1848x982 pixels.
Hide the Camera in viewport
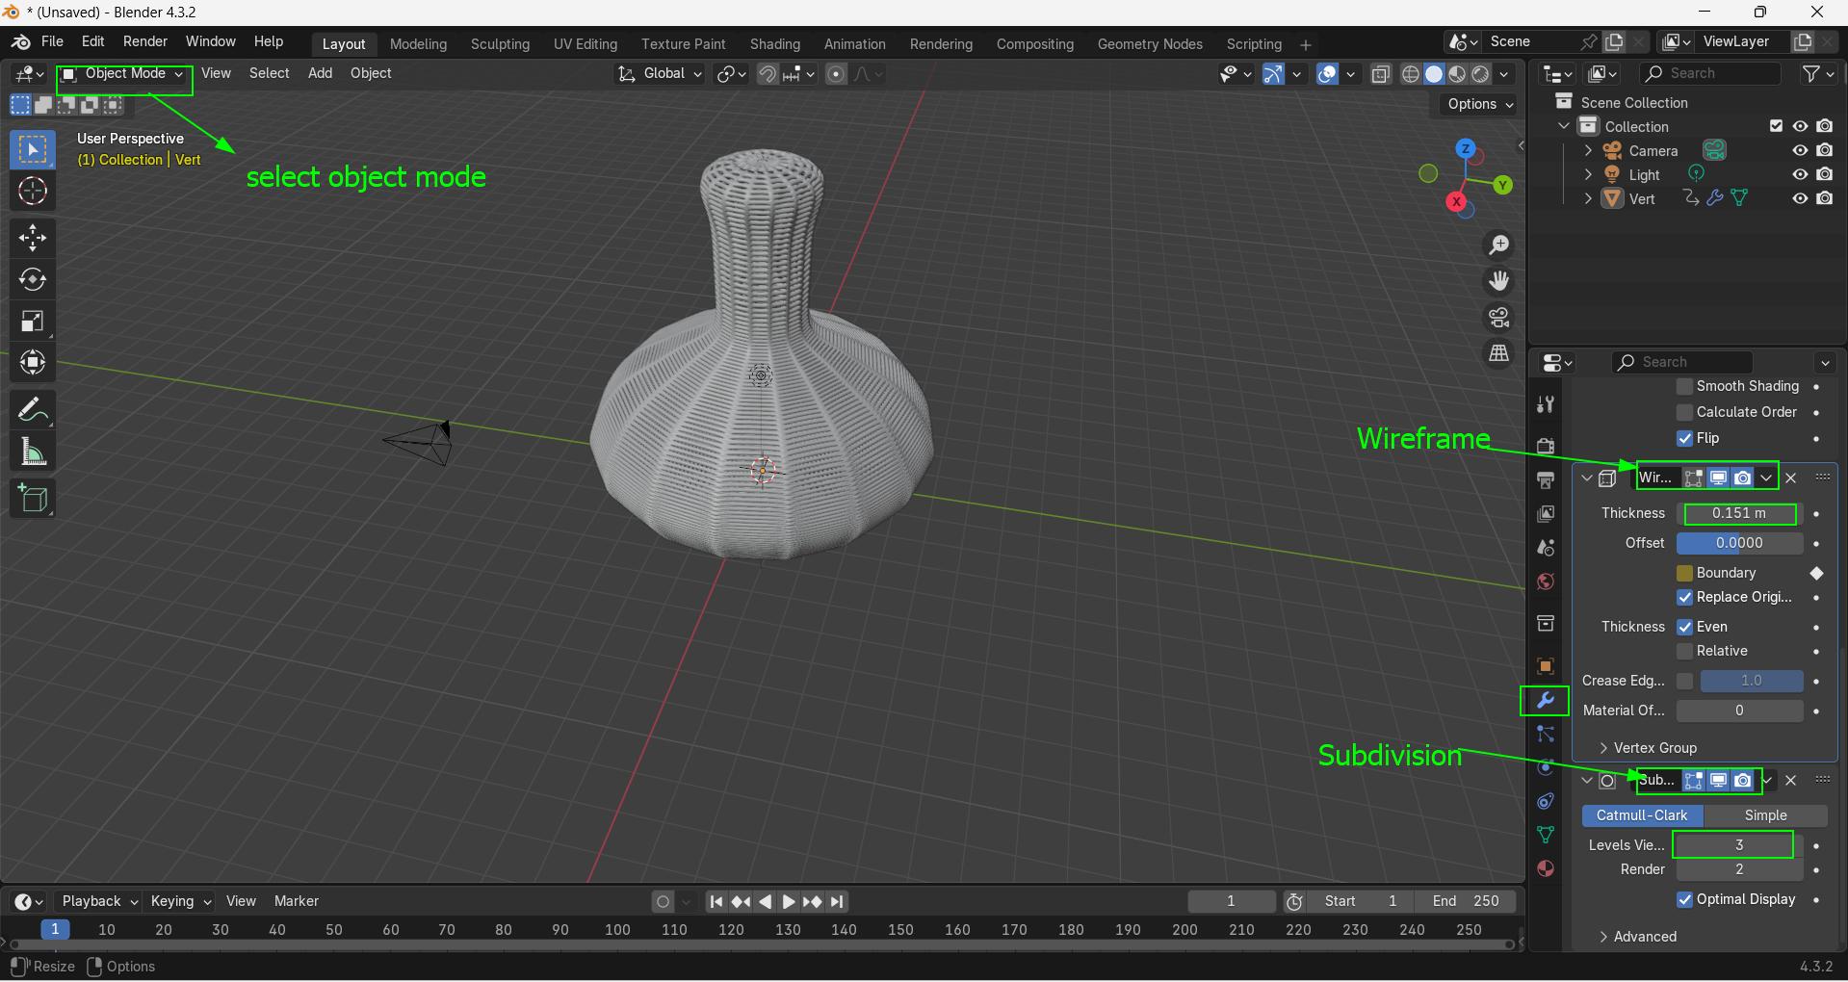[x=1799, y=150]
